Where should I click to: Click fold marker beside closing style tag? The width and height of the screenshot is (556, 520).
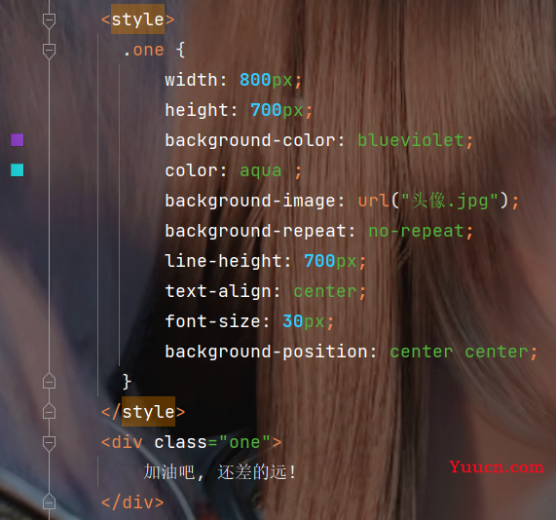point(49,412)
